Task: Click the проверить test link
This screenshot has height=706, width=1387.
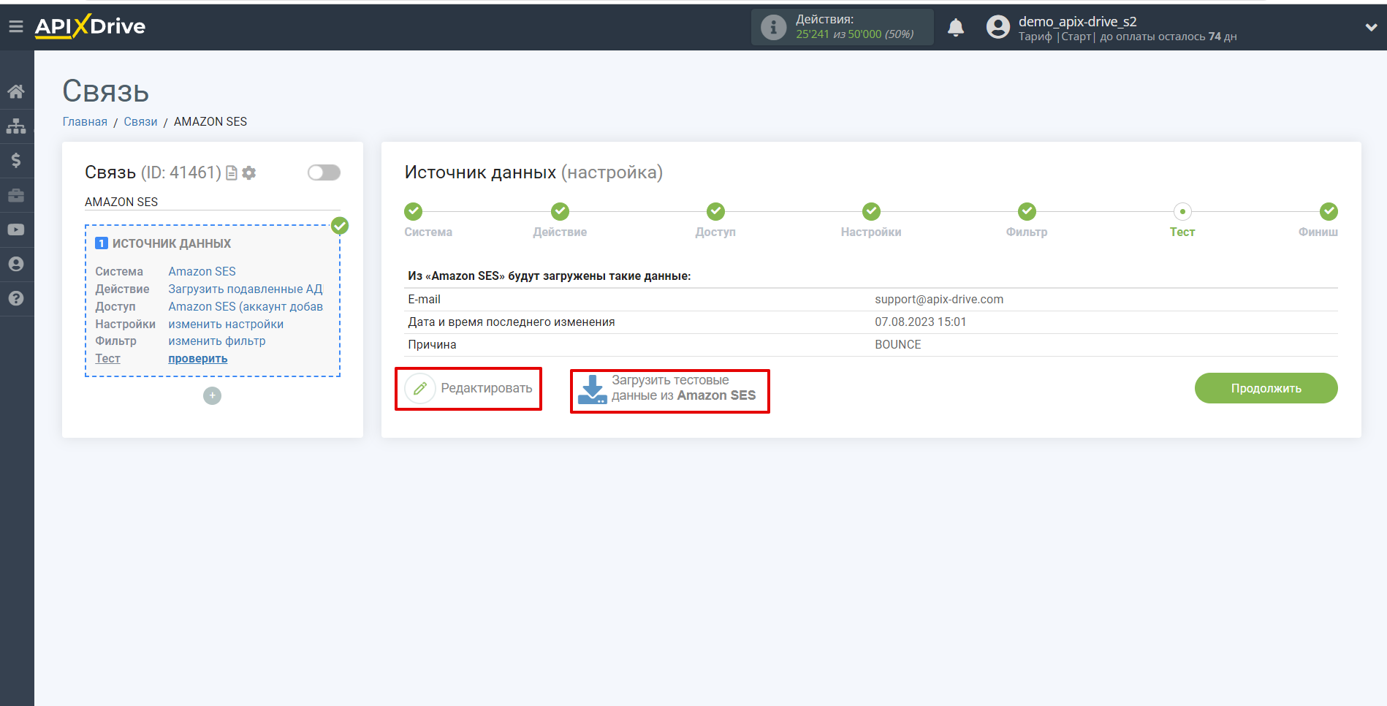Action: pyautogui.click(x=198, y=359)
